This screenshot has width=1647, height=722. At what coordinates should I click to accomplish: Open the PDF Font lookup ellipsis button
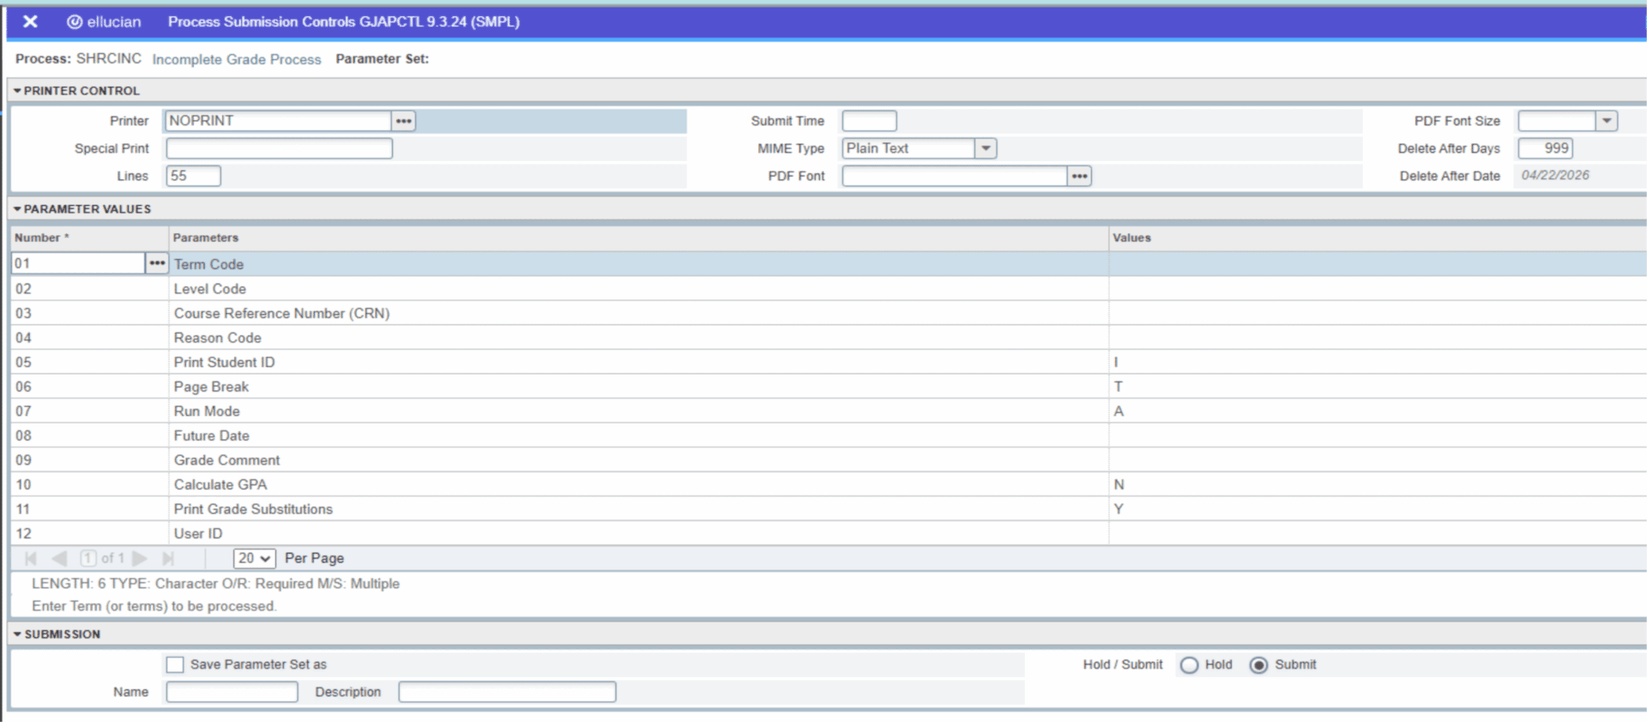click(x=1079, y=176)
